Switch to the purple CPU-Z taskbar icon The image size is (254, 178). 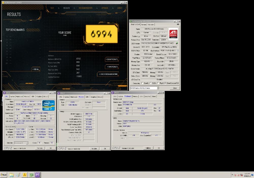coord(37,175)
